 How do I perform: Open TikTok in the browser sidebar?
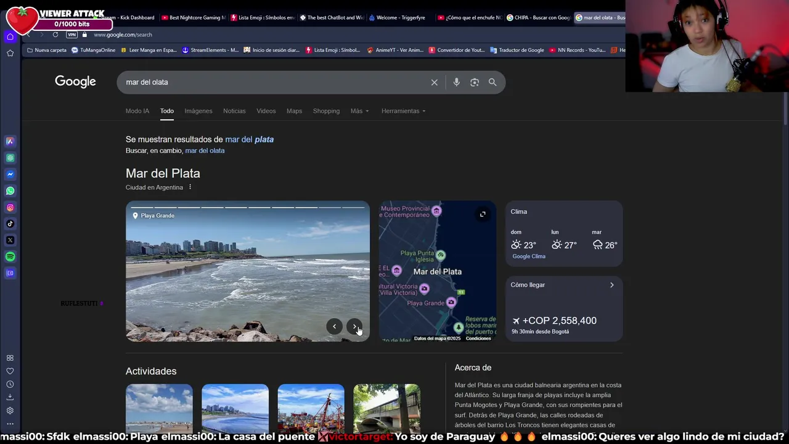(10, 224)
